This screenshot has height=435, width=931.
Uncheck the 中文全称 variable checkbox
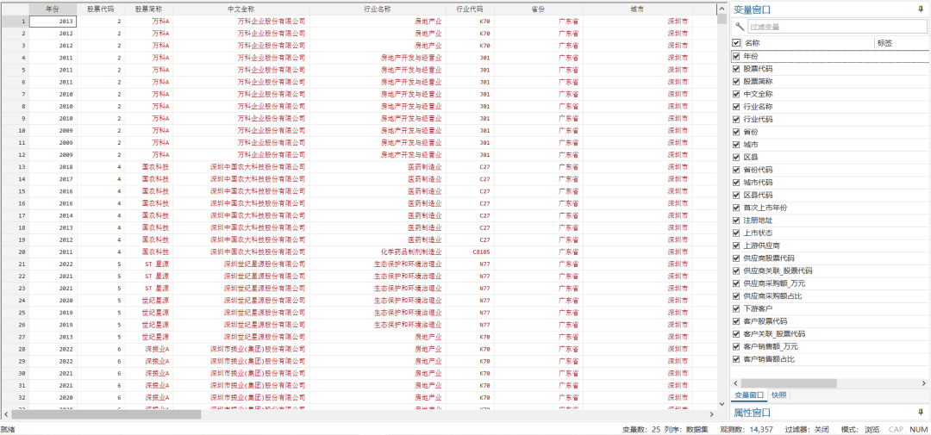click(736, 94)
